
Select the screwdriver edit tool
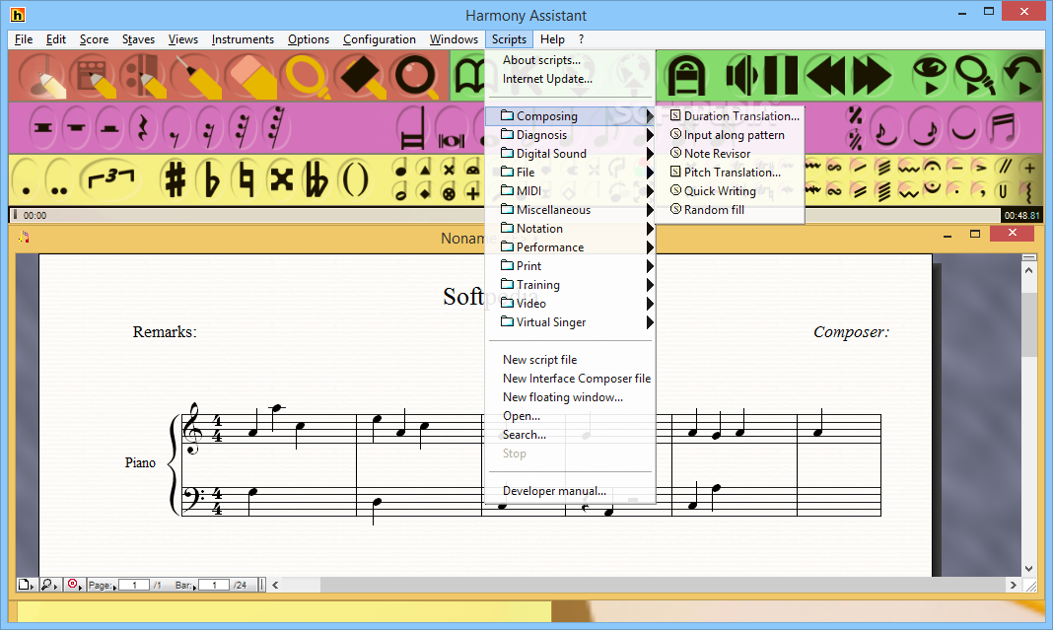pos(196,75)
